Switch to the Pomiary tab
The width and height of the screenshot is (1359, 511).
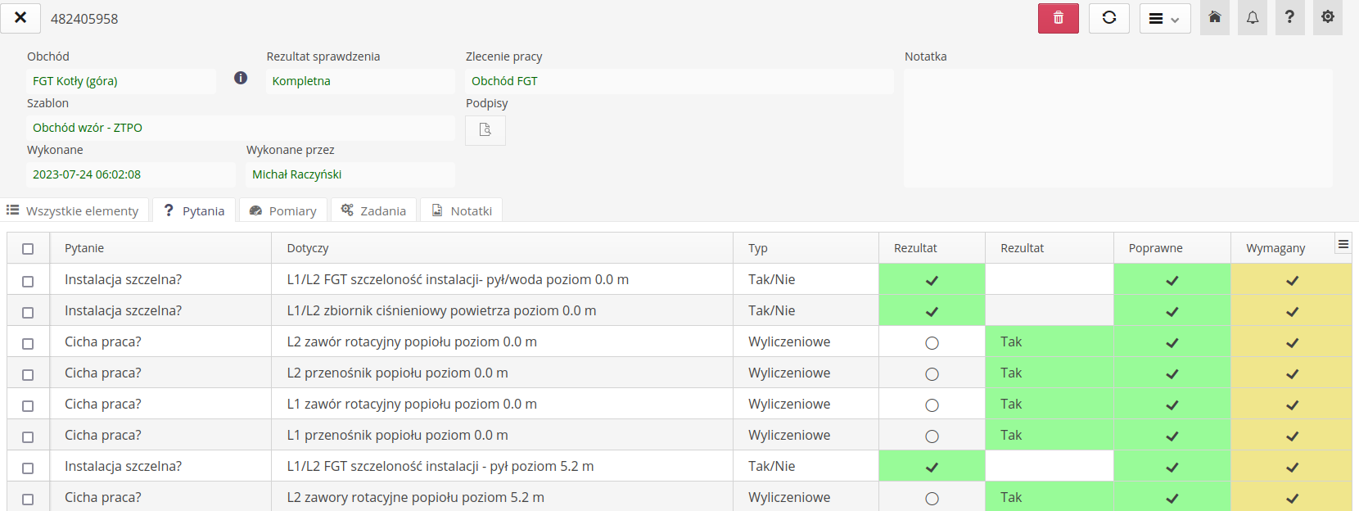[x=283, y=210]
